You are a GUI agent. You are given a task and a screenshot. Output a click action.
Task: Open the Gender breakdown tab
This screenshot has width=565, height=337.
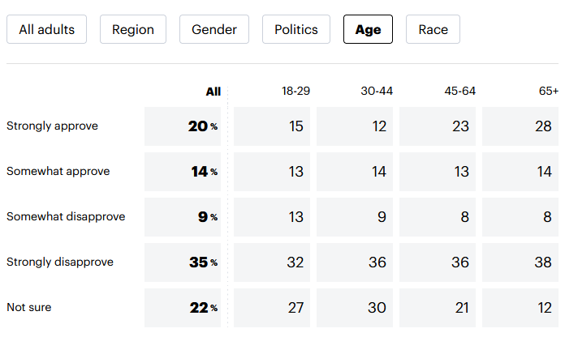coord(214,30)
